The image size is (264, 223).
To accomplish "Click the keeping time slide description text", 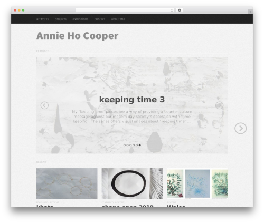I will 132,117.
